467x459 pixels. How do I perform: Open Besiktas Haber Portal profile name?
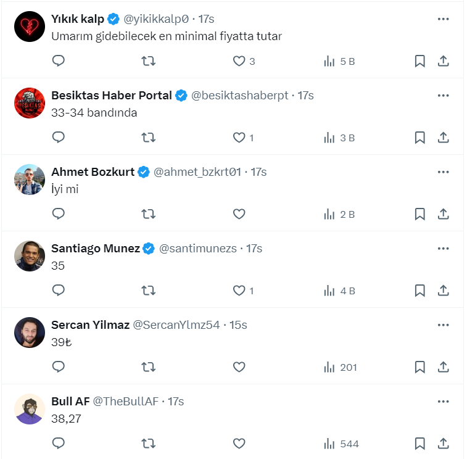(111, 96)
